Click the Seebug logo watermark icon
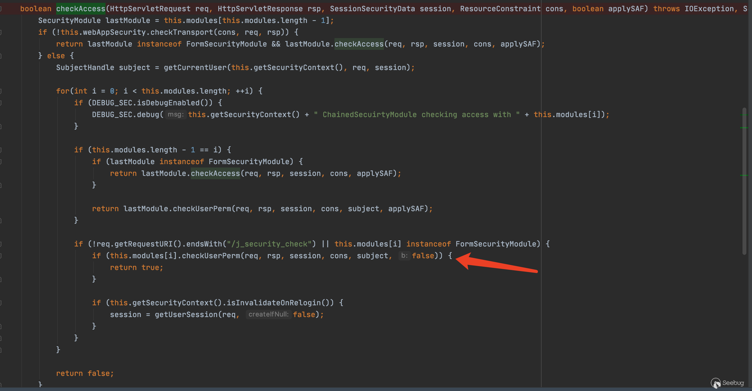 716,383
